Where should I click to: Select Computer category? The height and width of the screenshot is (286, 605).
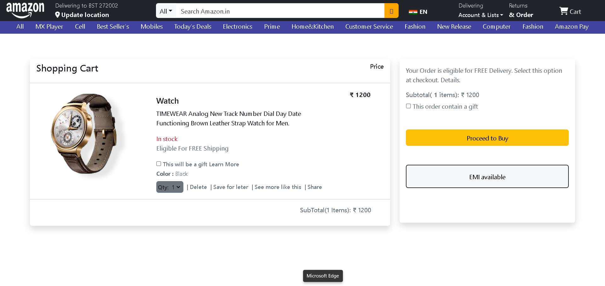[x=497, y=27]
